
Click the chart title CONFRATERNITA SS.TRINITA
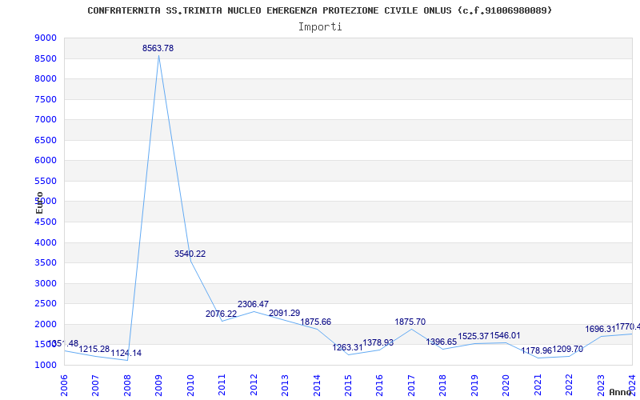[319, 10]
